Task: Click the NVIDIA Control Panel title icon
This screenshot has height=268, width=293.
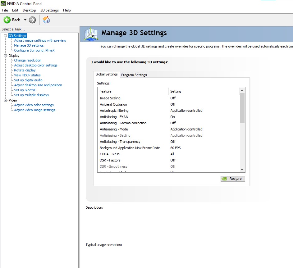Action: (3, 3)
